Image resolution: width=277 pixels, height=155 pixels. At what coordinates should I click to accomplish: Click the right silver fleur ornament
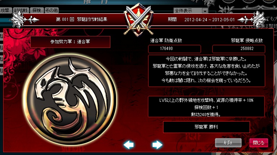[x=252, y=19]
